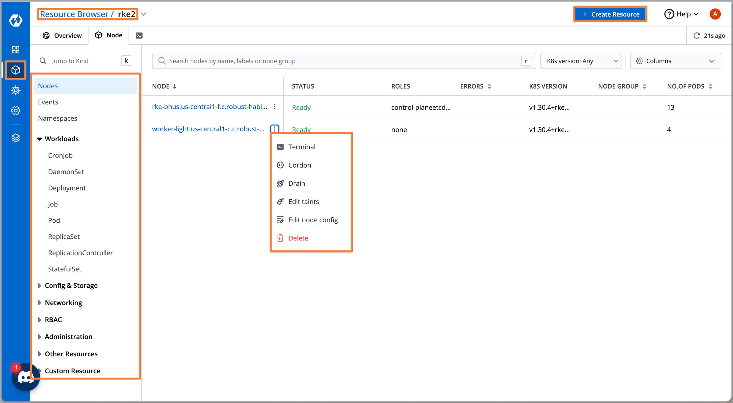The width and height of the screenshot is (733, 403).
Task: Switch to the Overview tab
Action: pos(62,35)
